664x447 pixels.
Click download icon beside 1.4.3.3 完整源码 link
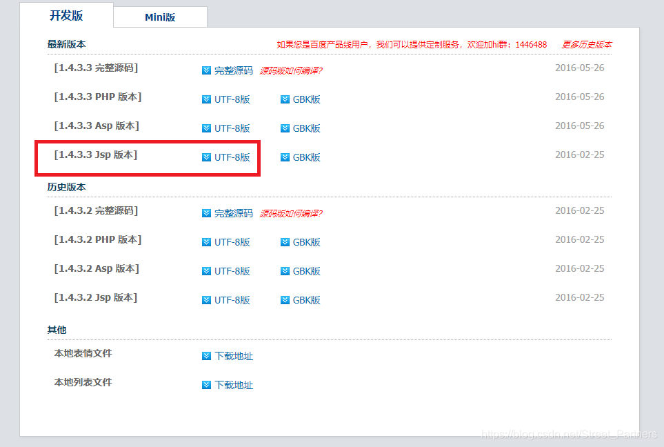(206, 70)
